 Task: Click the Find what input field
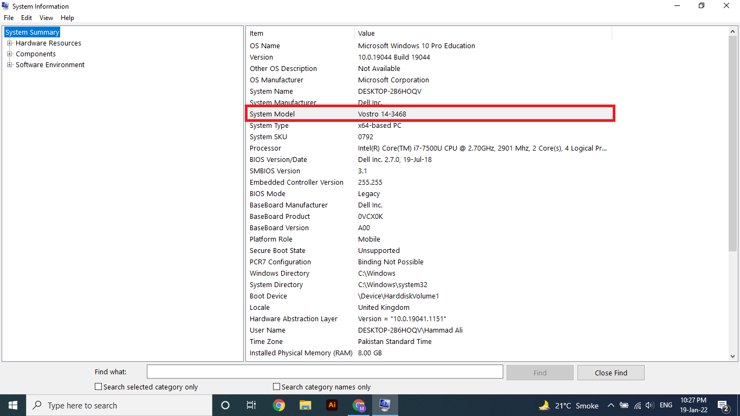point(325,372)
